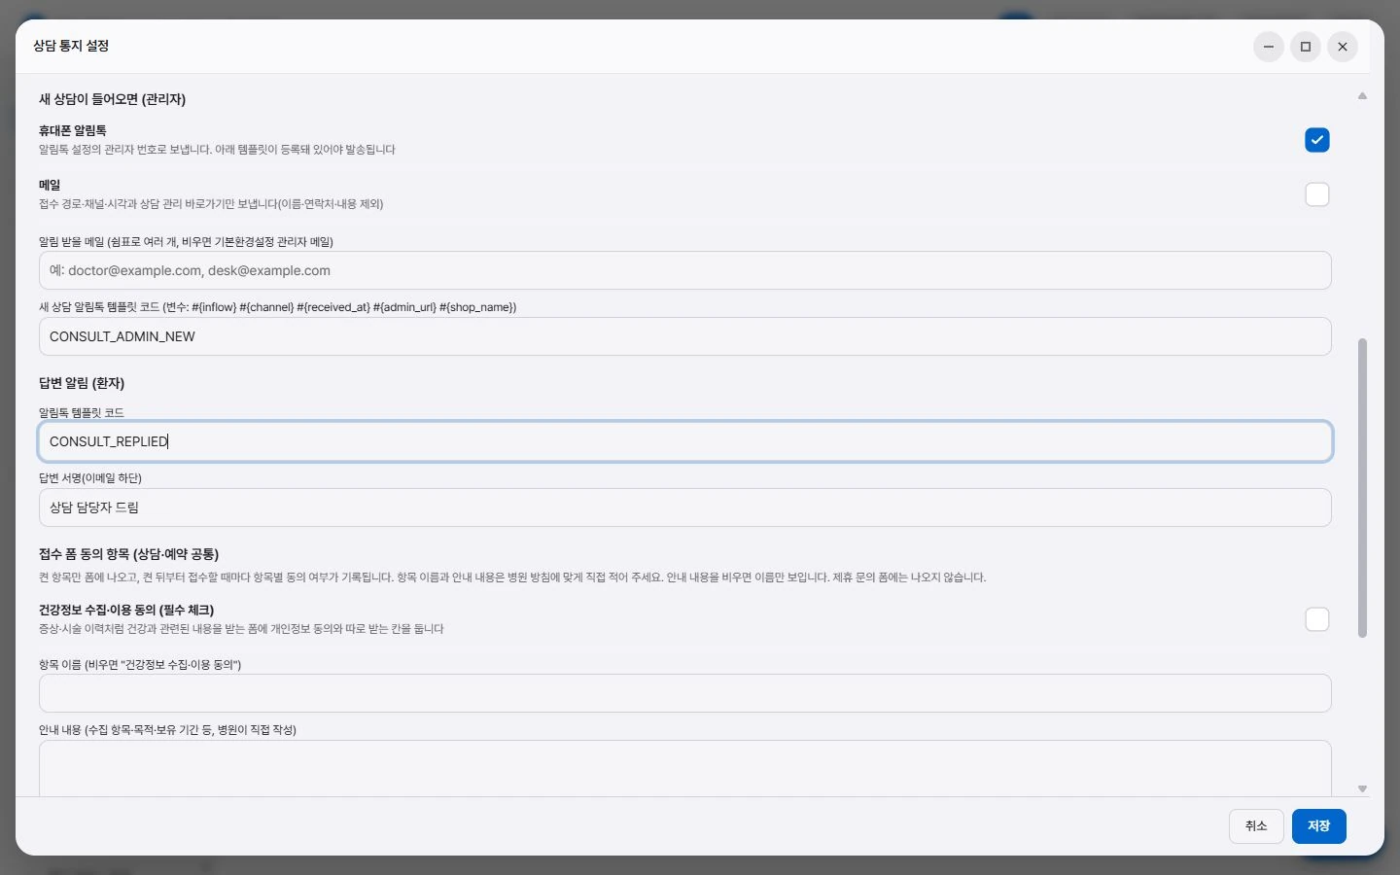Enable the 메일 notification checkbox
1400x875 pixels.
[1316, 194]
